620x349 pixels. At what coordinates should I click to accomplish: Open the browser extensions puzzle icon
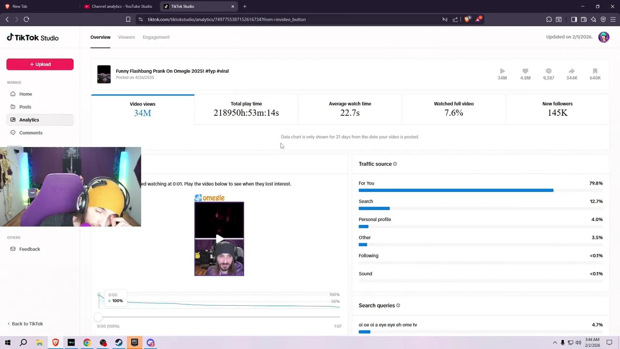(x=549, y=19)
